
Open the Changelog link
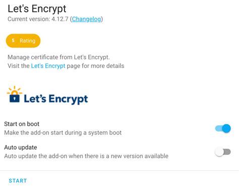[87, 19]
